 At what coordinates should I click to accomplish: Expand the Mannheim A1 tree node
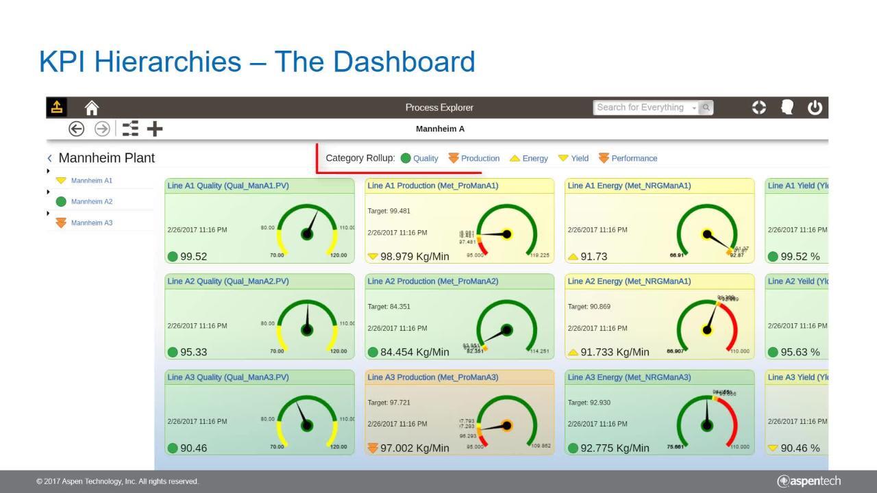(x=49, y=171)
